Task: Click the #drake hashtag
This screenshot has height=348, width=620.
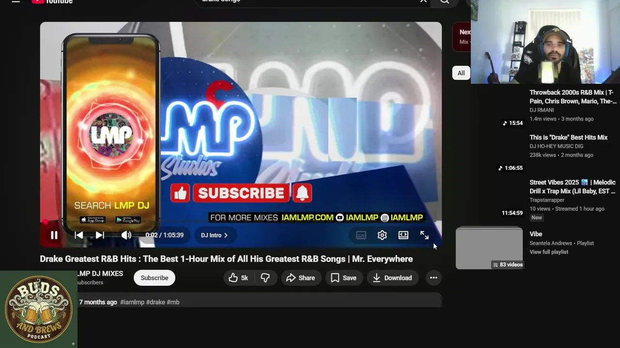Action: 155,302
